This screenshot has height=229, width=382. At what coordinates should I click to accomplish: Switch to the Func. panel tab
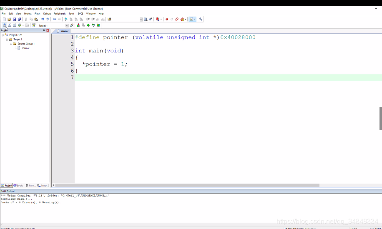tap(30, 185)
